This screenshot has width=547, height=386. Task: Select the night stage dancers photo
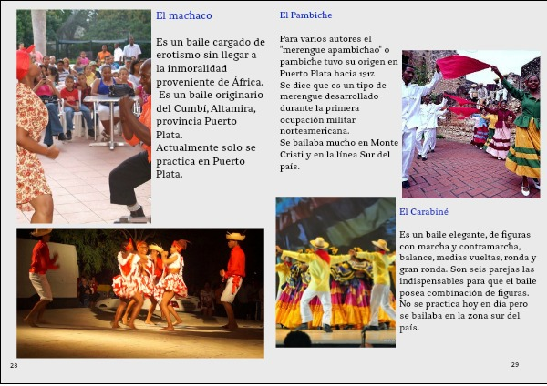(139, 292)
